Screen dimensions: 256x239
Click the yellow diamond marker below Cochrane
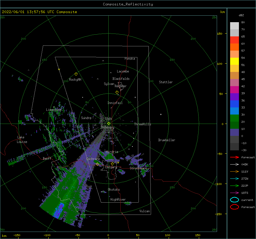(98, 164)
